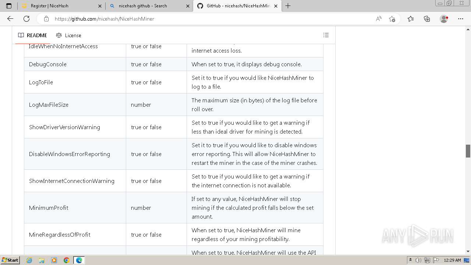Close the Register | NiceHash tab

click(100, 6)
